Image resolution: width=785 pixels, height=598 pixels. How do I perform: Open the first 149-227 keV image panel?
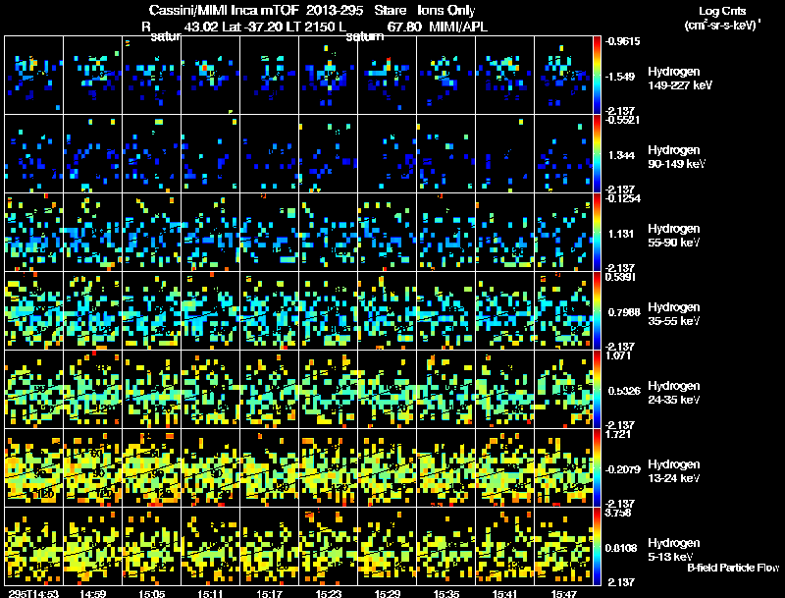point(33,75)
